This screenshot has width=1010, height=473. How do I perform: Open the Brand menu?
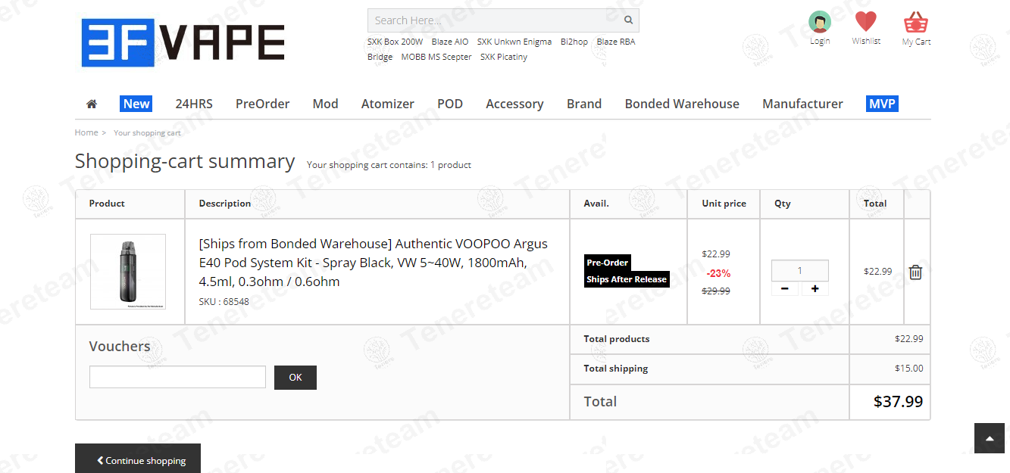pyautogui.click(x=584, y=104)
